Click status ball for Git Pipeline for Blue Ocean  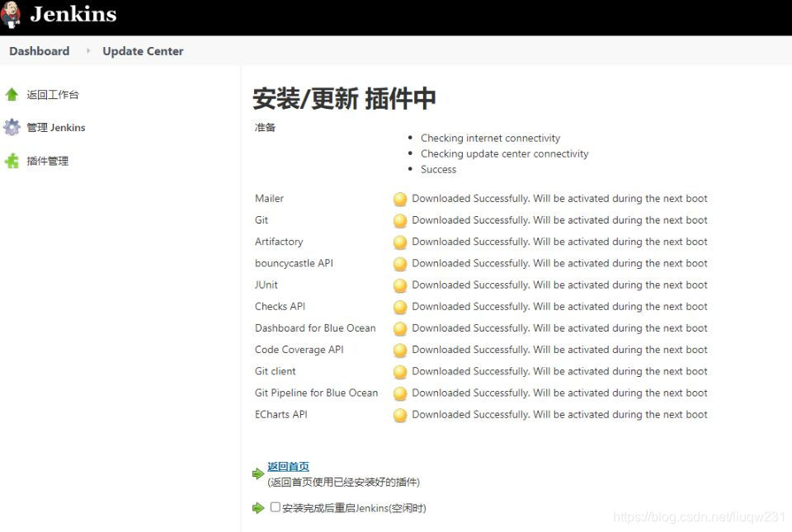point(400,393)
